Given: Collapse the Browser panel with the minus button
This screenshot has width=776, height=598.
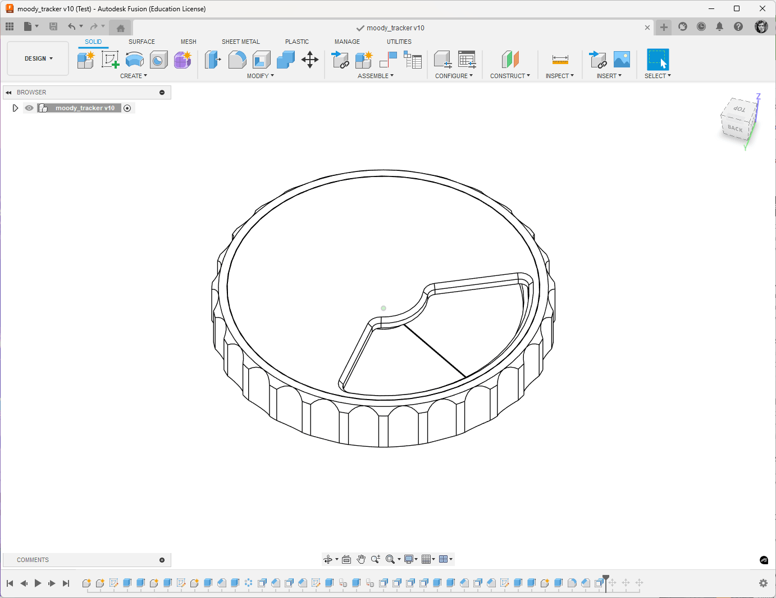Looking at the screenshot, I should [162, 92].
